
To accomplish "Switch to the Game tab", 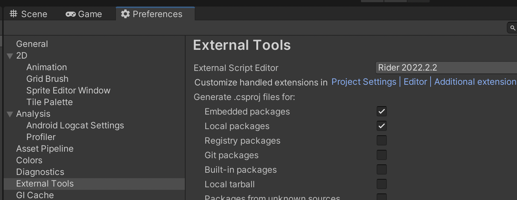I will point(84,14).
